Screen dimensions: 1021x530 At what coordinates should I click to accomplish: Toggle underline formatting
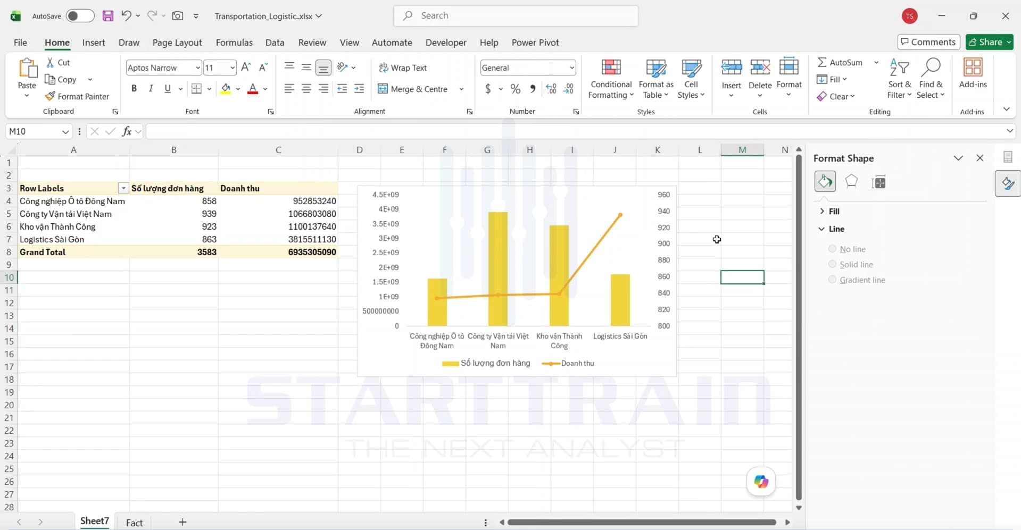[168, 89]
